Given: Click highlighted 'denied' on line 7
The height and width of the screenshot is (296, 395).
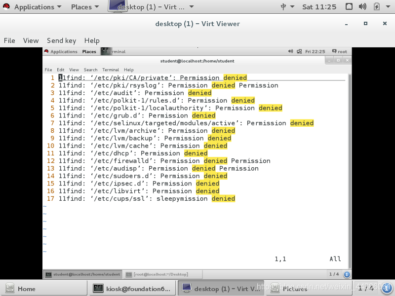Looking at the screenshot, I should tap(302, 123).
